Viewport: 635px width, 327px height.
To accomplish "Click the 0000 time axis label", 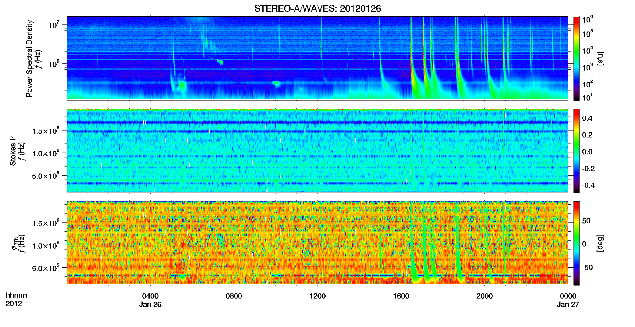I will (x=568, y=296).
